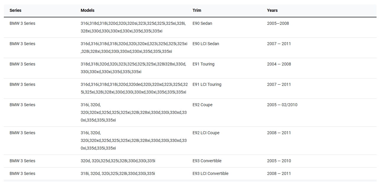The image size is (381, 182).
Task: Click the models list in E90 Sedan row
Action: click(133, 27)
